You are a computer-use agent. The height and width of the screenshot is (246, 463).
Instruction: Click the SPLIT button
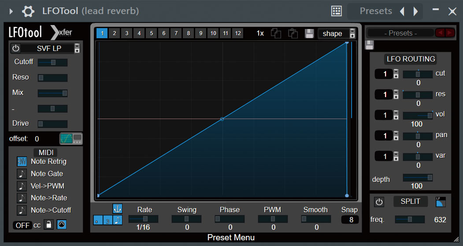tap(411, 202)
